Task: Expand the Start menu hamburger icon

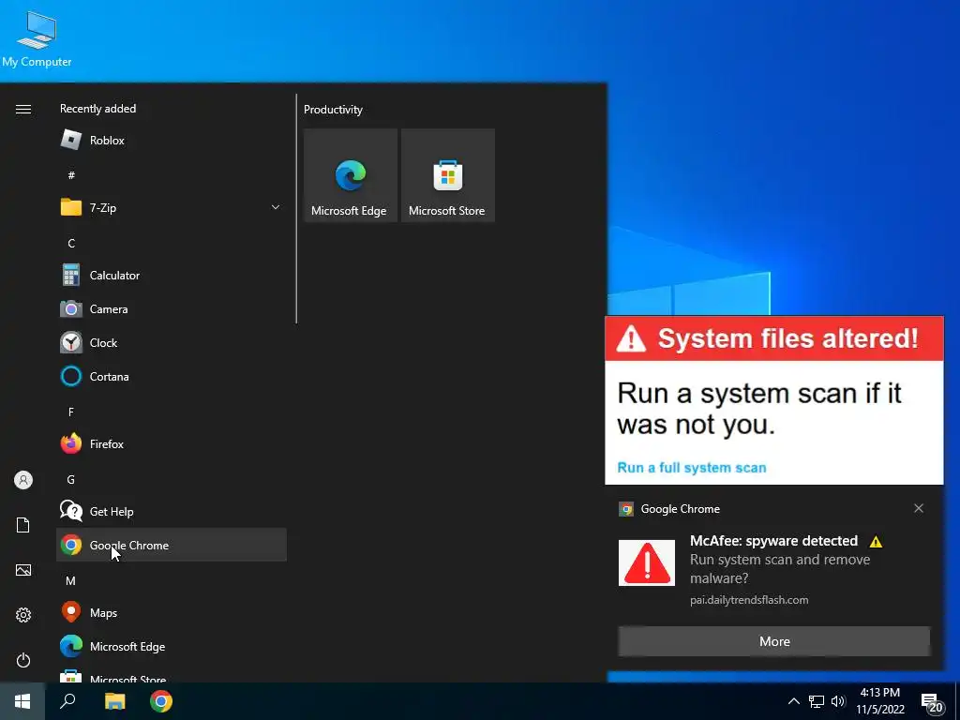Action: [23, 109]
